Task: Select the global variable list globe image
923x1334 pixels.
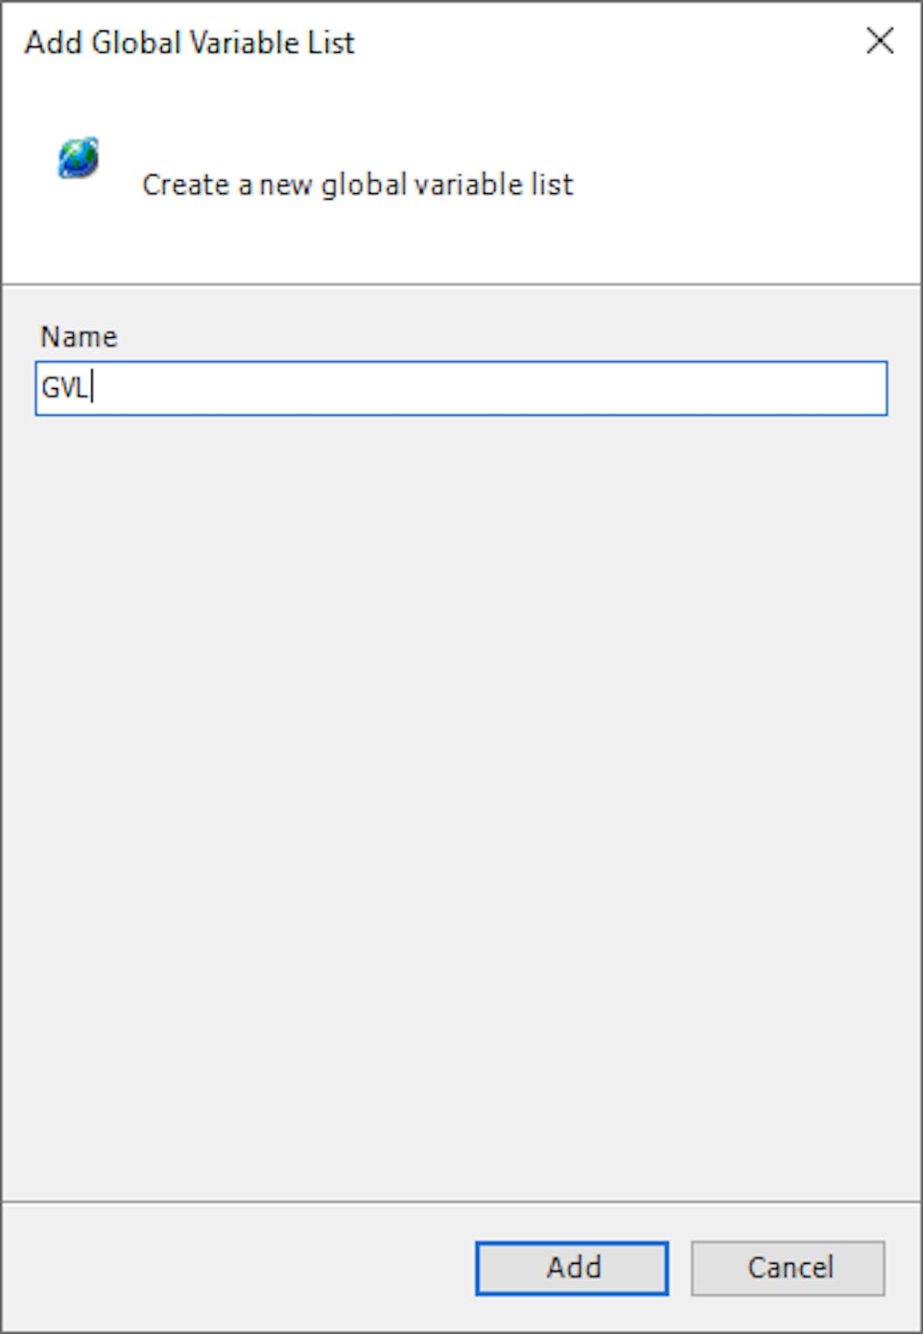Action: point(79,159)
